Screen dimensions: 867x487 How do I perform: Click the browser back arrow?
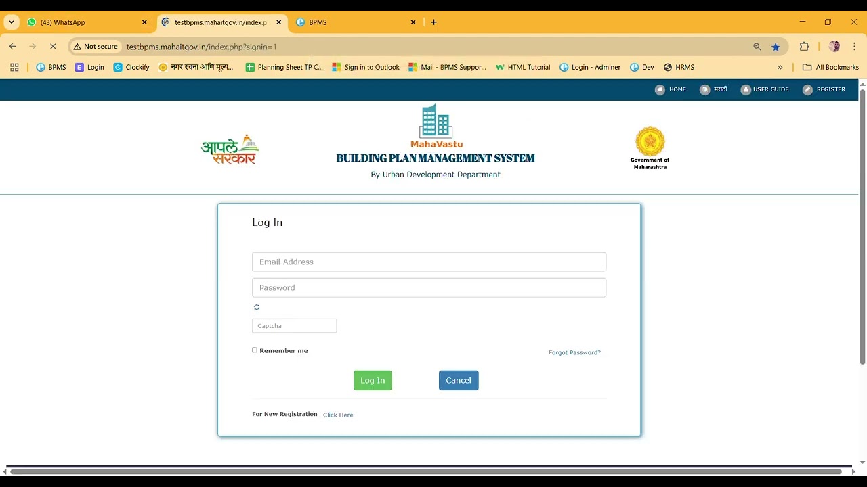(x=12, y=47)
